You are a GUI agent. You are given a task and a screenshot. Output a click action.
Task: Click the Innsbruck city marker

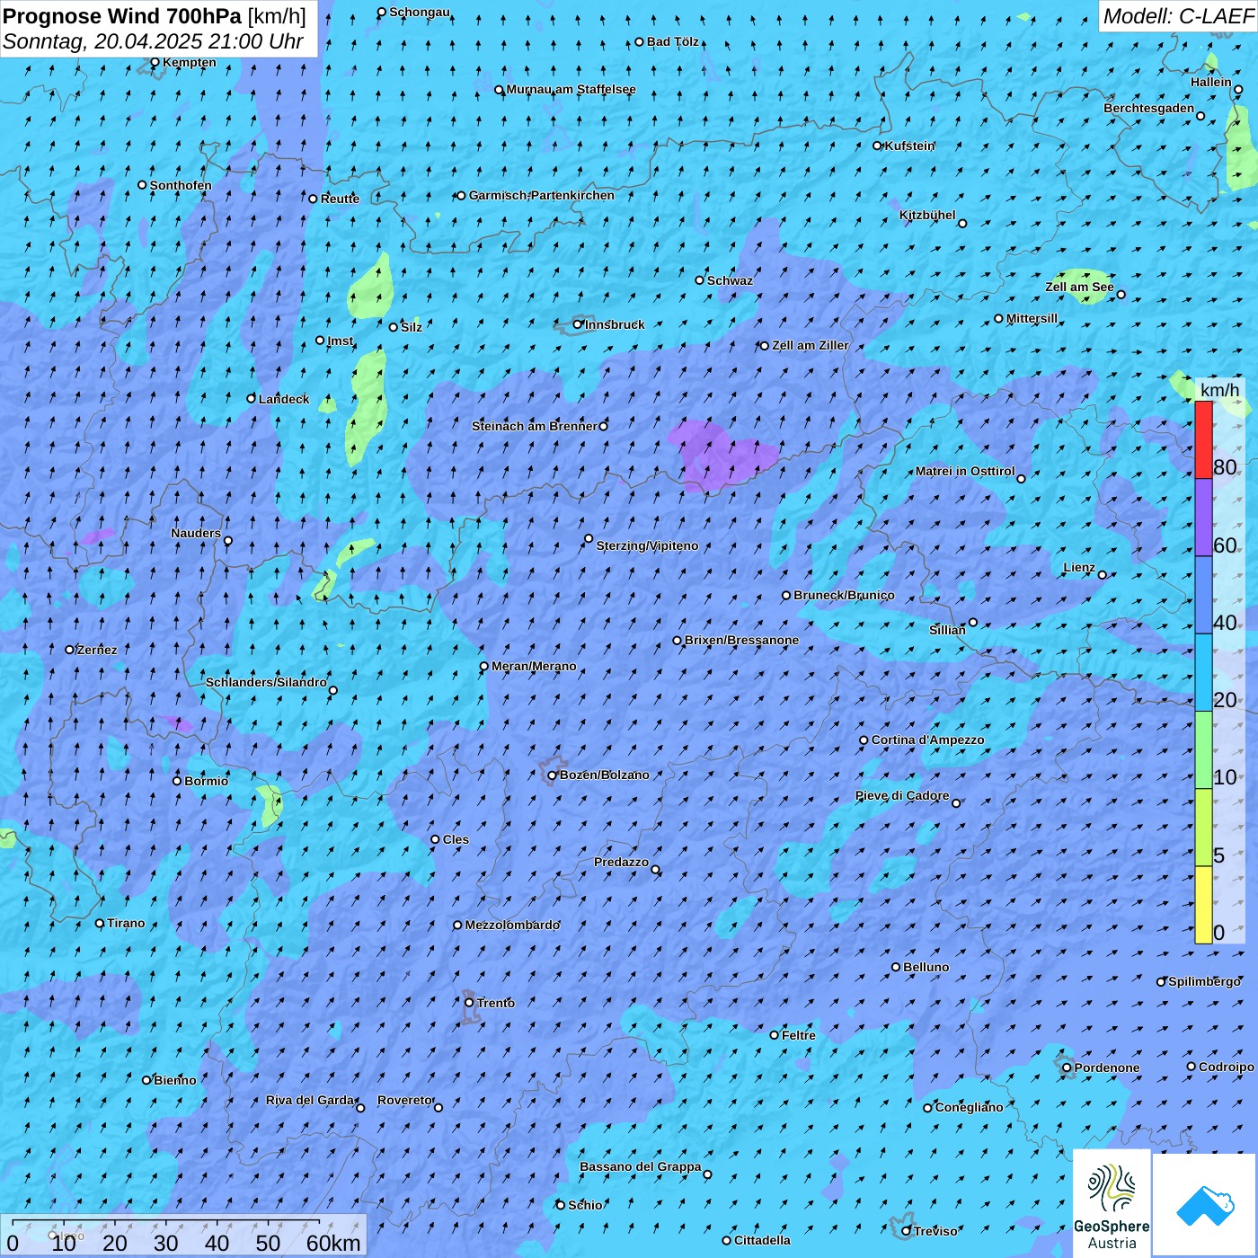coord(578,324)
